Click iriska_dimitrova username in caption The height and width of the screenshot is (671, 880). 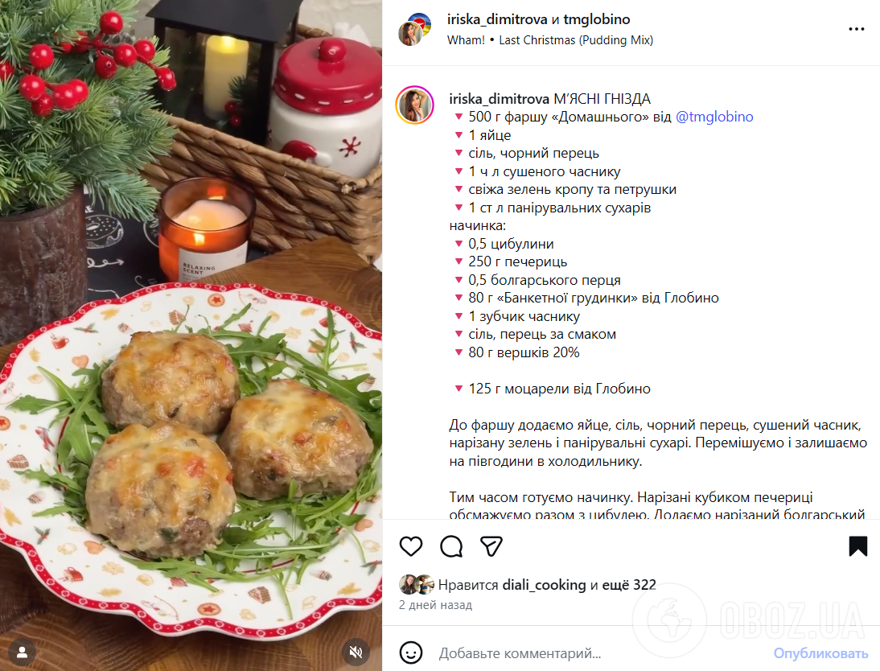click(x=499, y=99)
